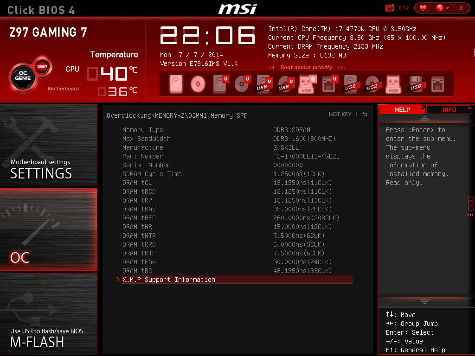475x356 pixels.
Task: Click the grip handle below the help text
Action: (x=425, y=301)
